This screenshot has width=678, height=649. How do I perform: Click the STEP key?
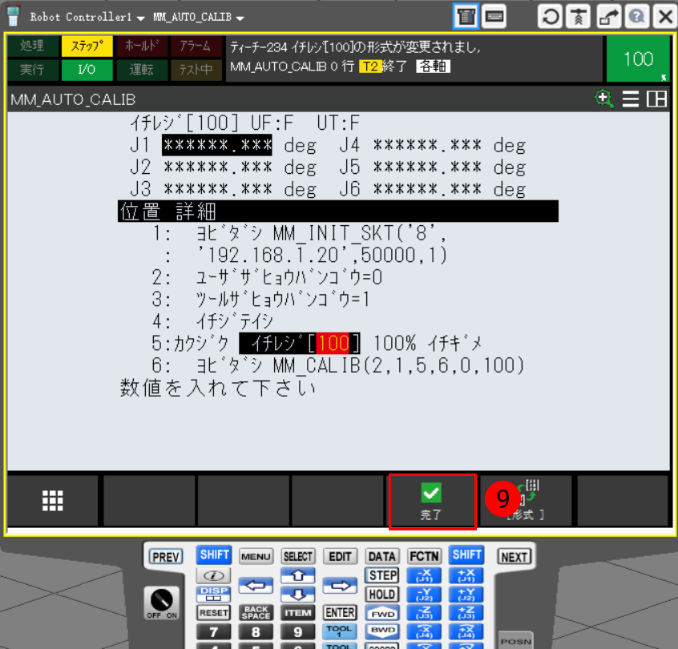[x=382, y=575]
